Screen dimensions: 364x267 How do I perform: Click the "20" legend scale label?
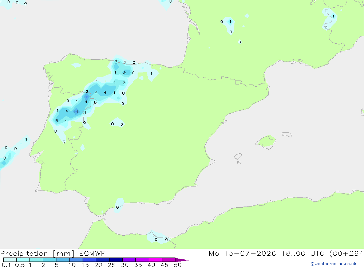(98, 265)
